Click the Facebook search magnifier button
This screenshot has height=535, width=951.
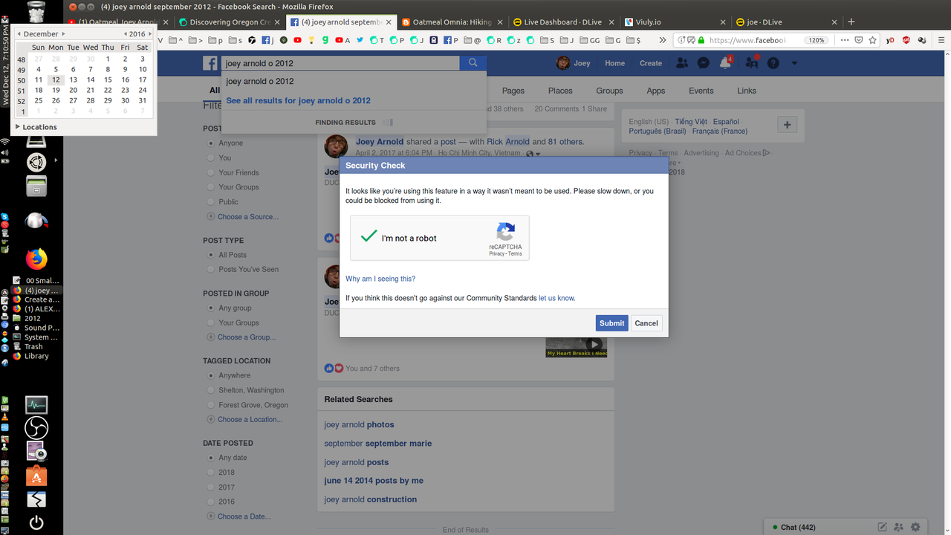(x=473, y=63)
